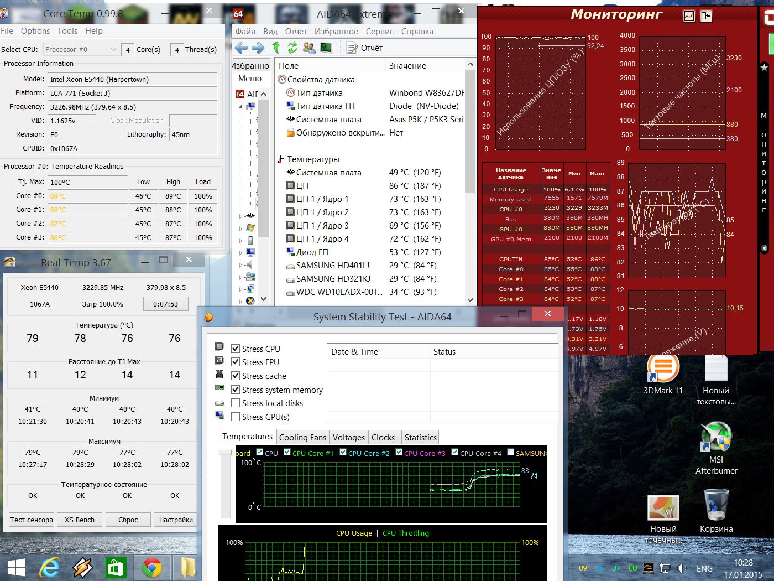The image size is (774, 581).
Task: Click the speaker tree icon in AIDA64
Action: point(250,265)
